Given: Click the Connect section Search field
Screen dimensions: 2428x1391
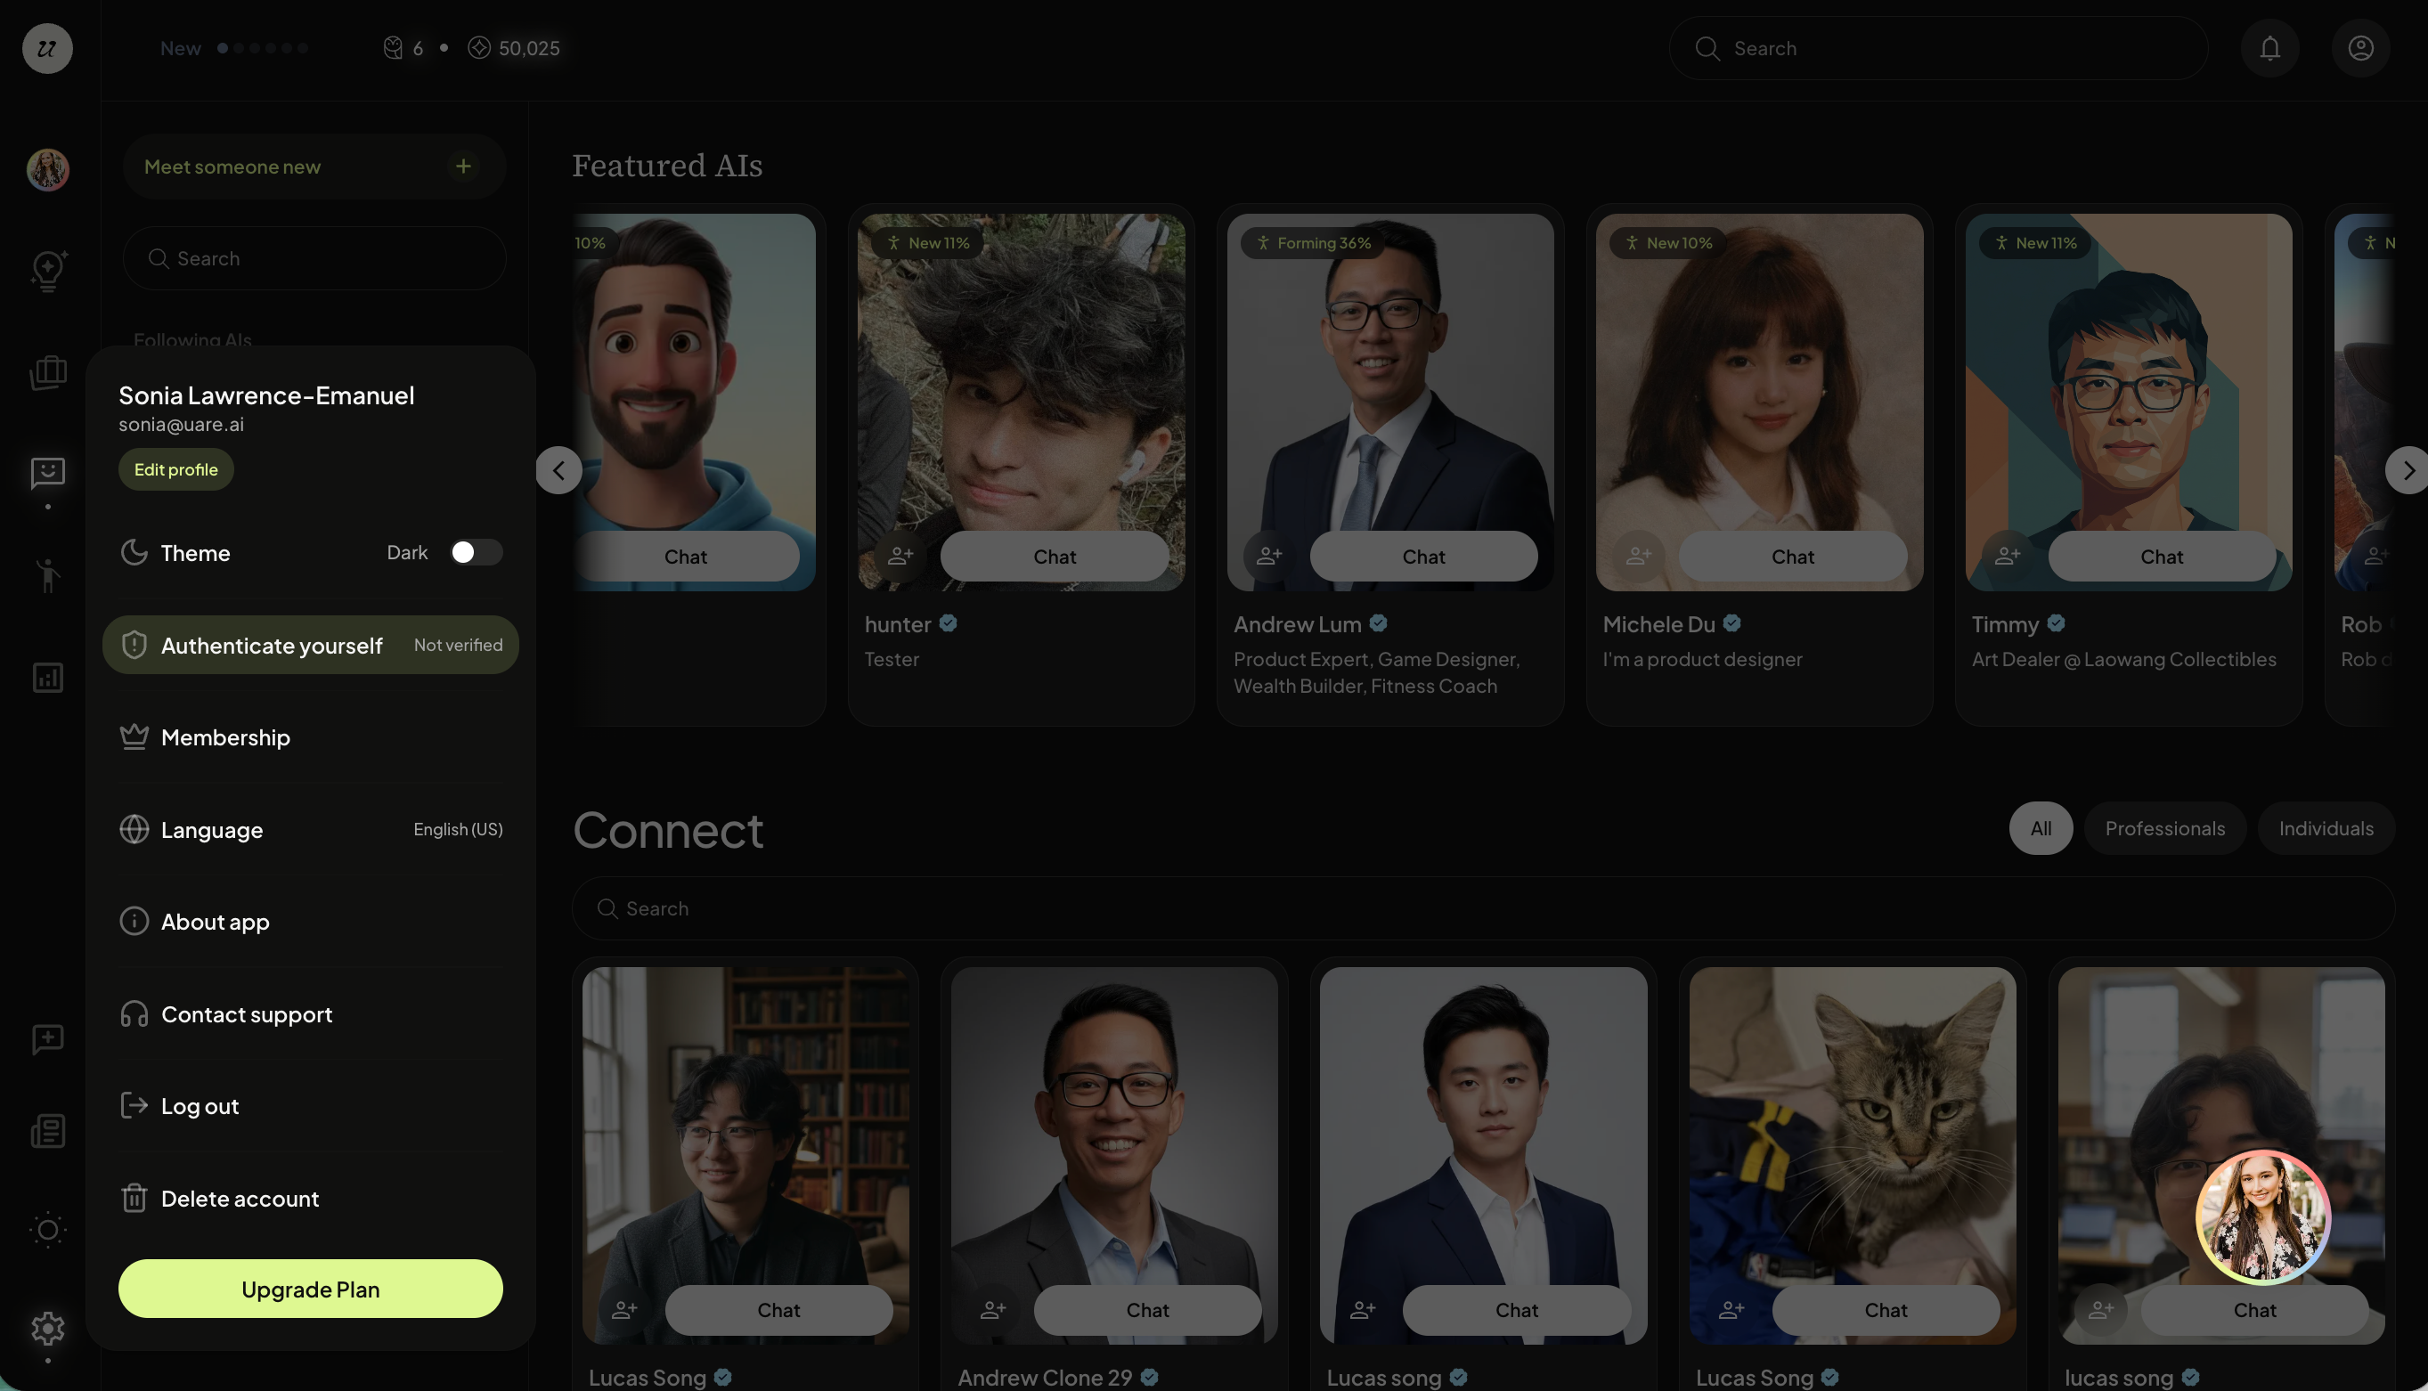Looking at the screenshot, I should pyautogui.click(x=1483, y=907).
